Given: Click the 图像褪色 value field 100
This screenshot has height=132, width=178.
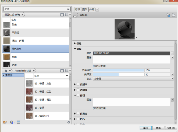Looking at the screenshot, I should pos(157,70).
